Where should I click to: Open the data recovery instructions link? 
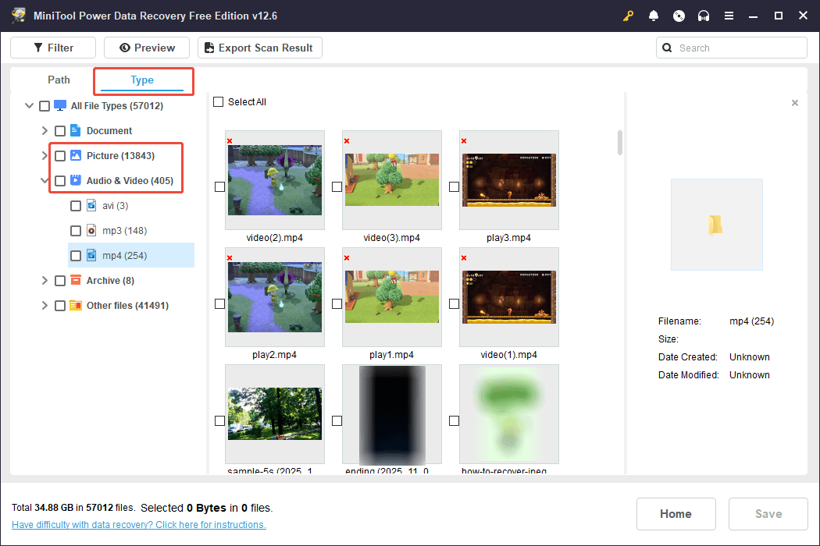[x=138, y=524]
